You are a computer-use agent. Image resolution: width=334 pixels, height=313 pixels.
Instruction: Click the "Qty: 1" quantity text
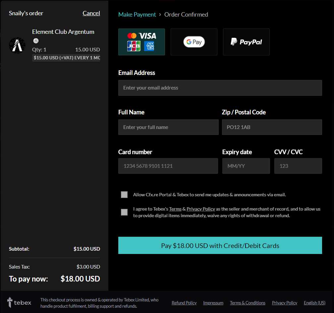click(x=39, y=50)
